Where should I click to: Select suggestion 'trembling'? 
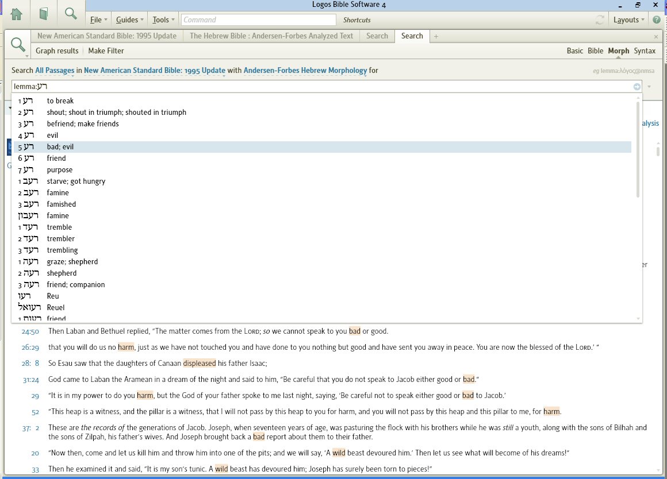(323, 250)
